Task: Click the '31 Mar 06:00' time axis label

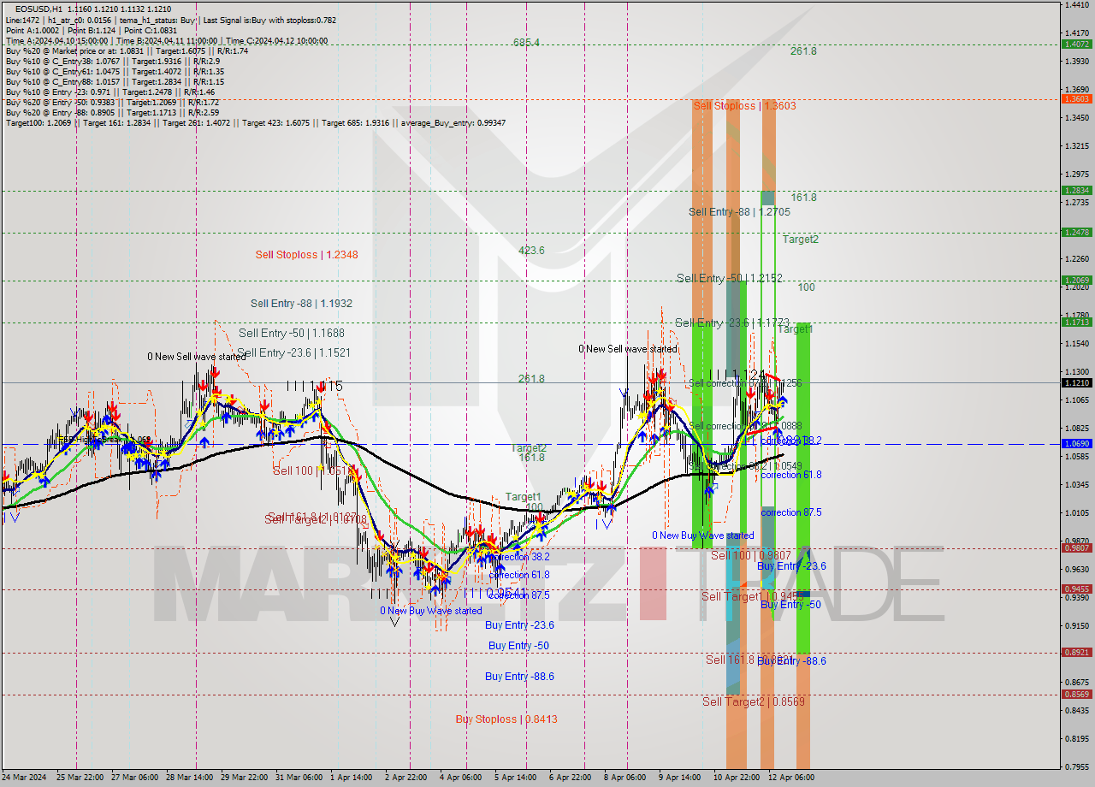Action: (x=299, y=778)
